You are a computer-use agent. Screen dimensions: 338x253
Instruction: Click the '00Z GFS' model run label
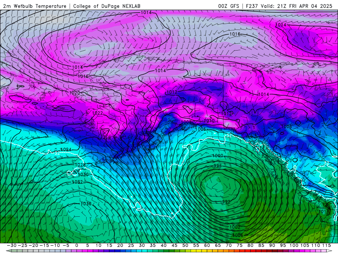coord(229,6)
